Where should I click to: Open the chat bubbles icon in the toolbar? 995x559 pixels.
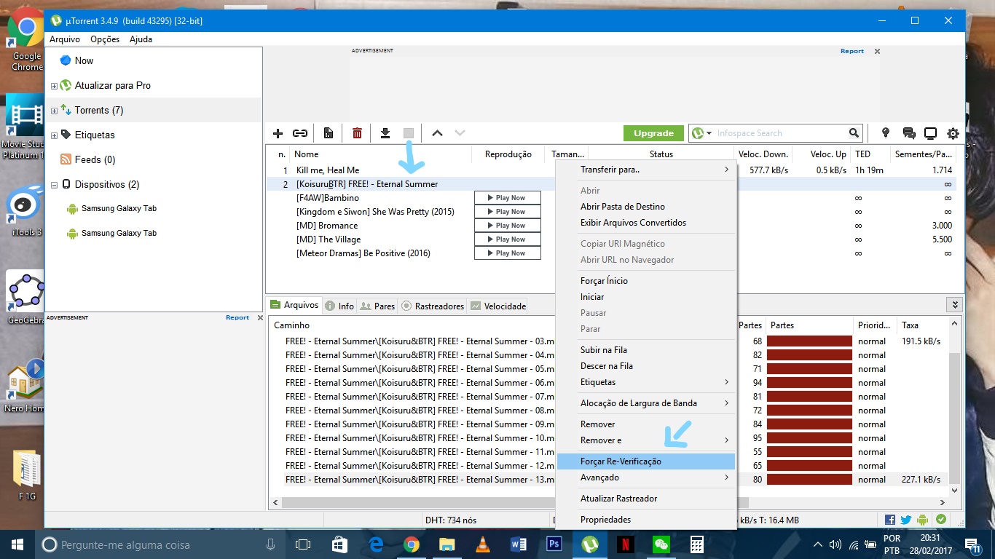click(x=908, y=133)
